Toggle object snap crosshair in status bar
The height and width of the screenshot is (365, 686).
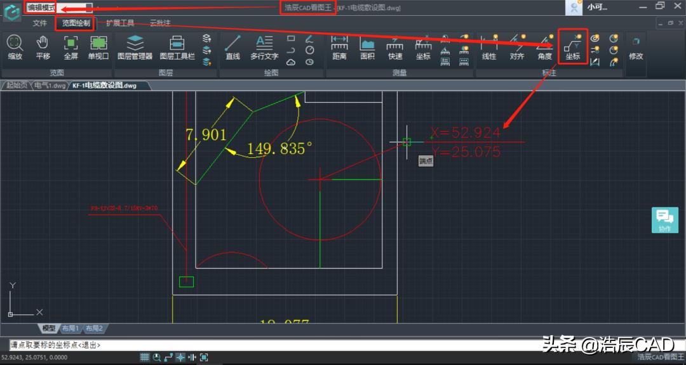pos(180,357)
